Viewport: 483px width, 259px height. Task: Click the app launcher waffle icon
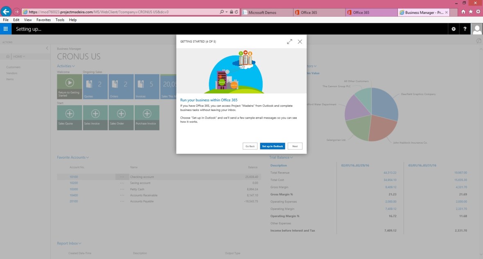[5, 29]
